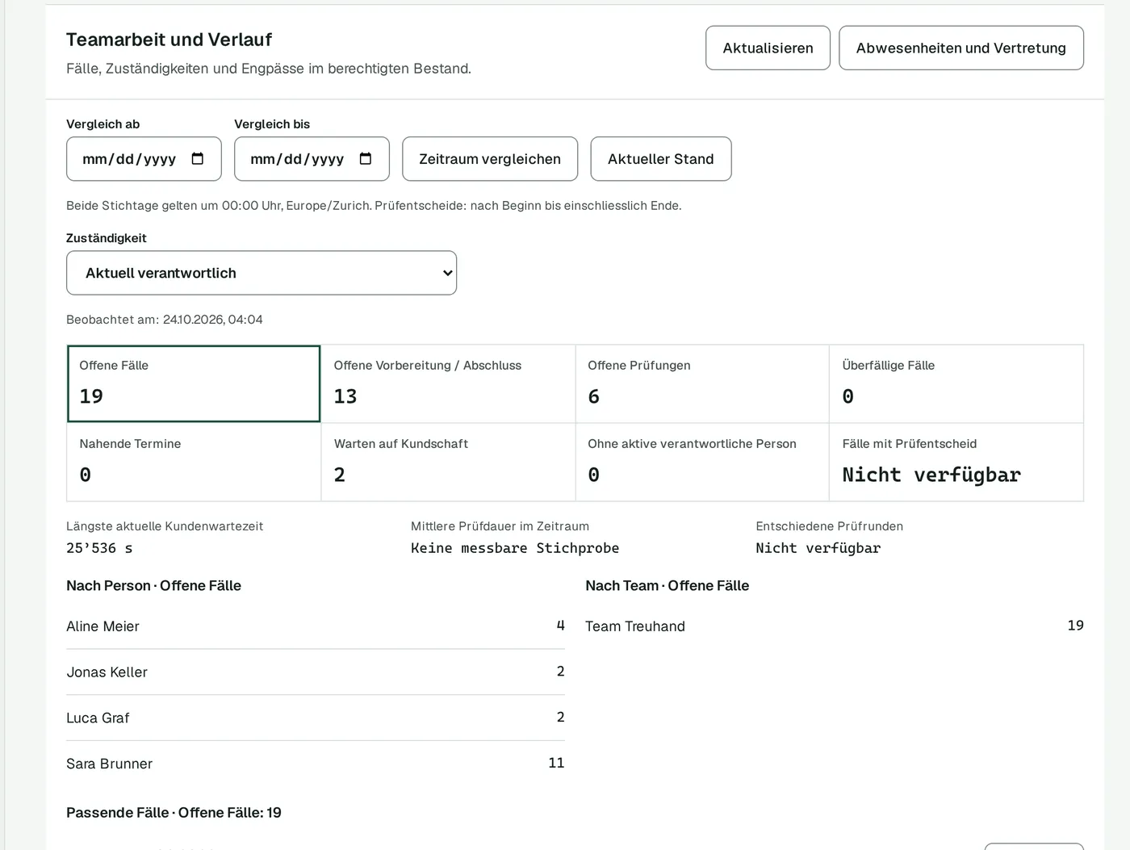Open calendar picker in Vergleich bis field
This screenshot has width=1130, height=850.
coord(366,159)
